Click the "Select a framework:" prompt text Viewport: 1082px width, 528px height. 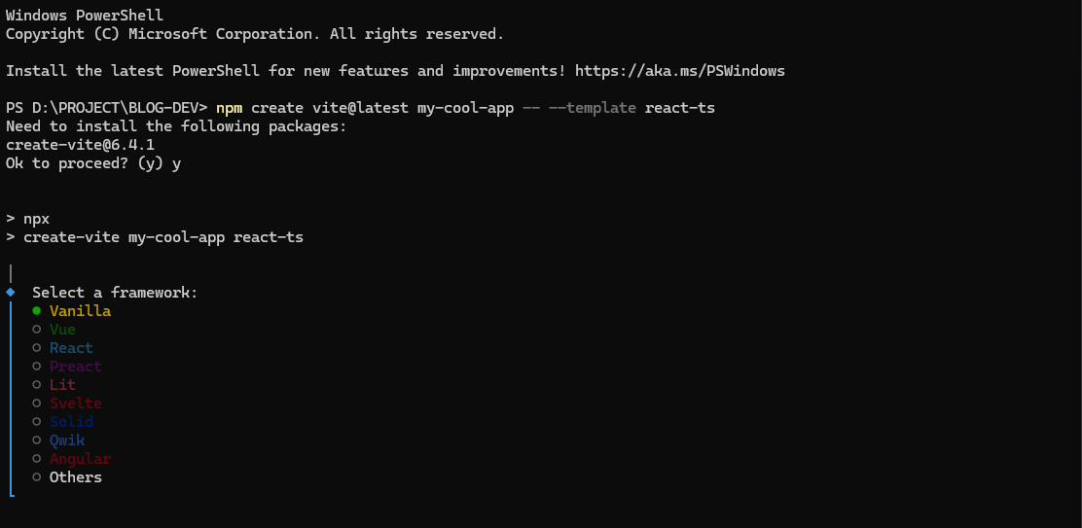[115, 293]
